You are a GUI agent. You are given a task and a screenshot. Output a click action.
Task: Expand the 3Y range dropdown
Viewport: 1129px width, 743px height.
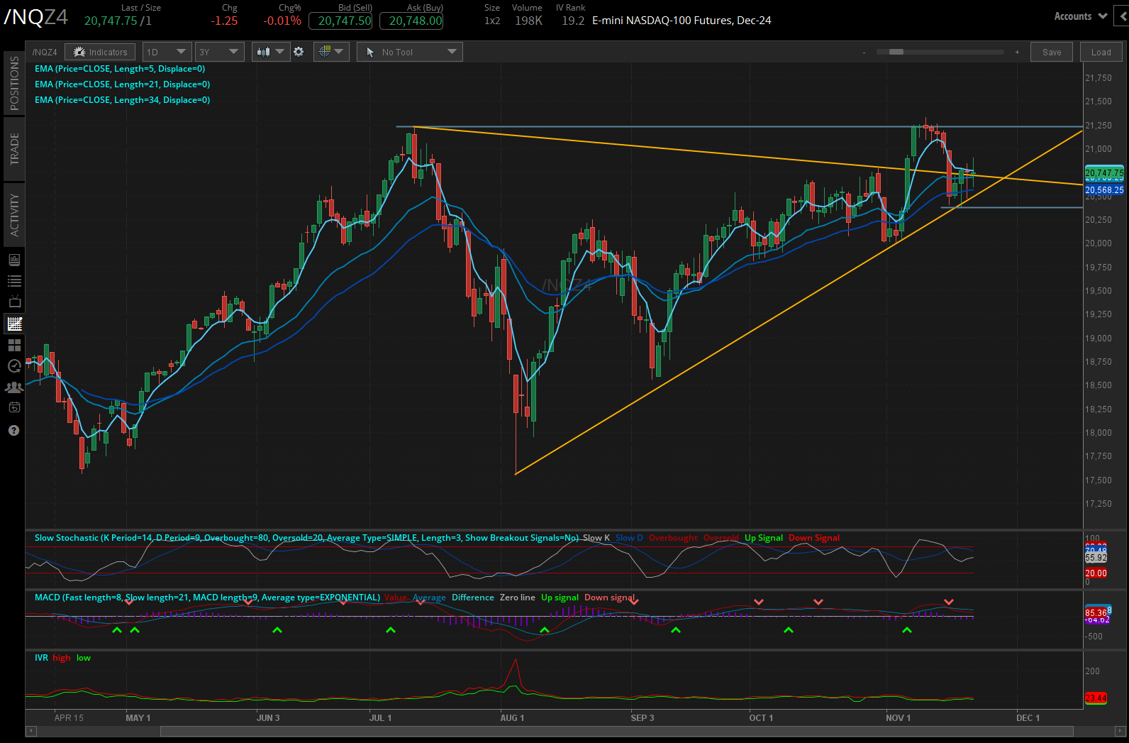click(219, 52)
